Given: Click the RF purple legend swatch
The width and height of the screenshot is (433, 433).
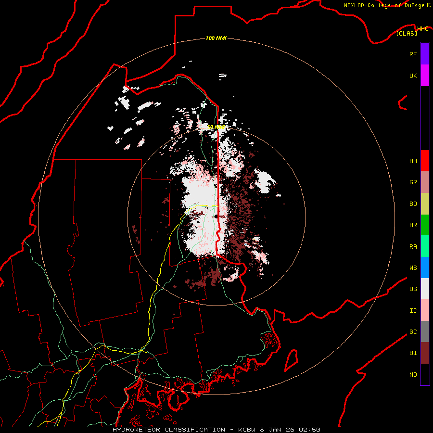Looking at the screenshot, I should tap(425, 54).
